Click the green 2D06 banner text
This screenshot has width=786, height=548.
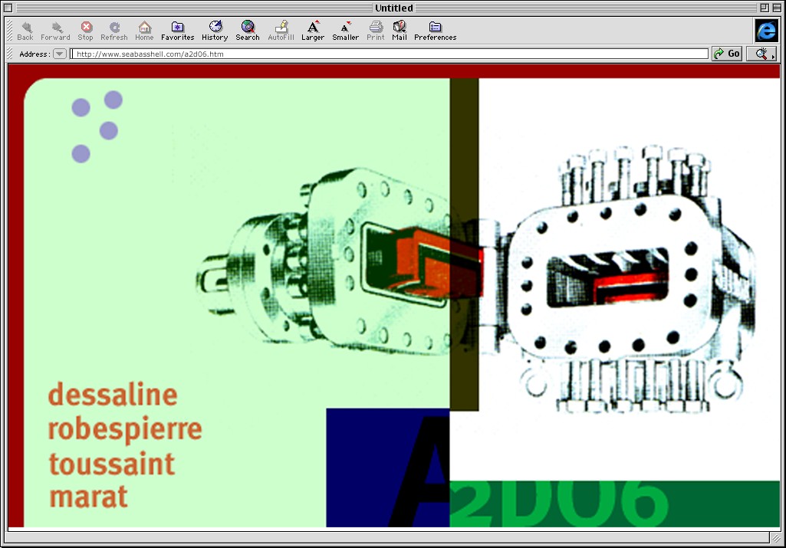tap(559, 504)
